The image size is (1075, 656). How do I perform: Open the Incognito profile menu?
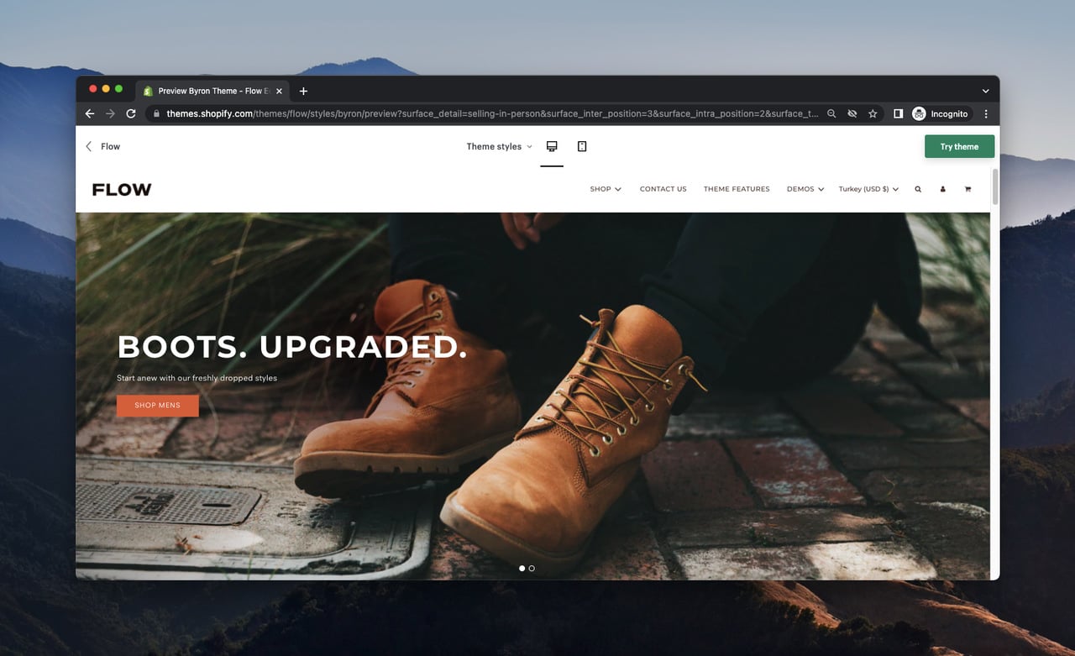[941, 113]
